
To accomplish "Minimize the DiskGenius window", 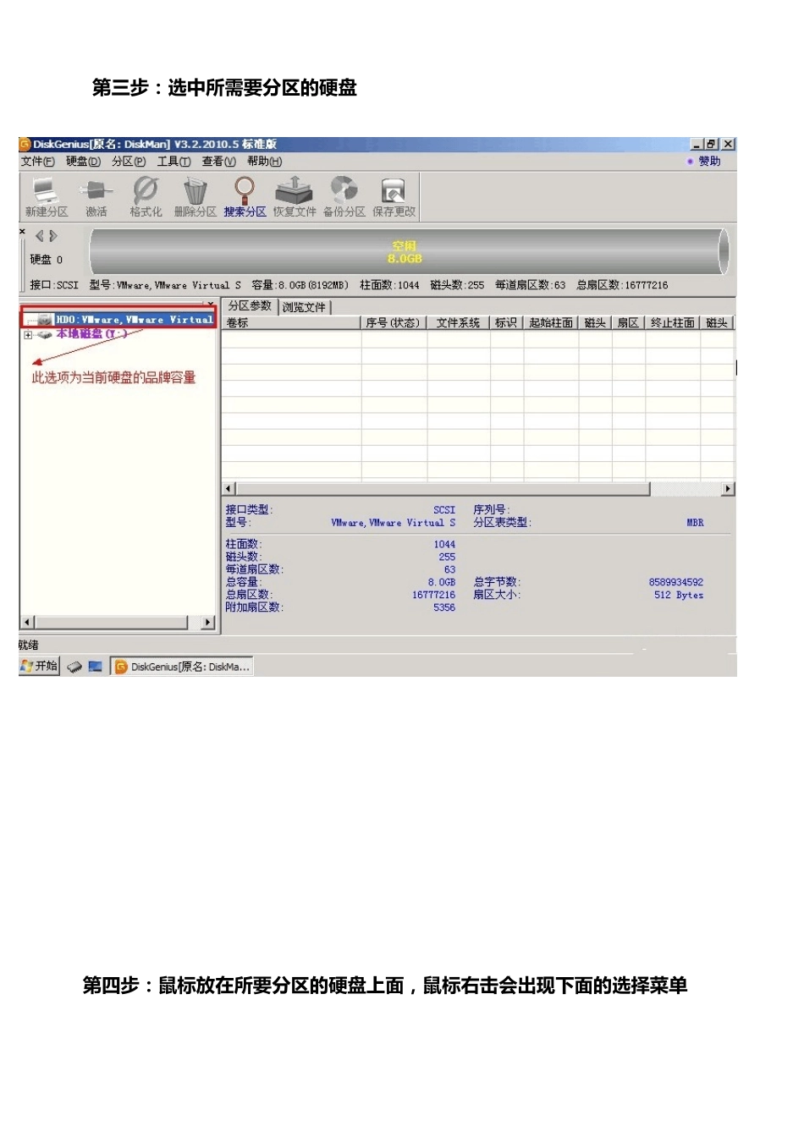I will [x=697, y=145].
